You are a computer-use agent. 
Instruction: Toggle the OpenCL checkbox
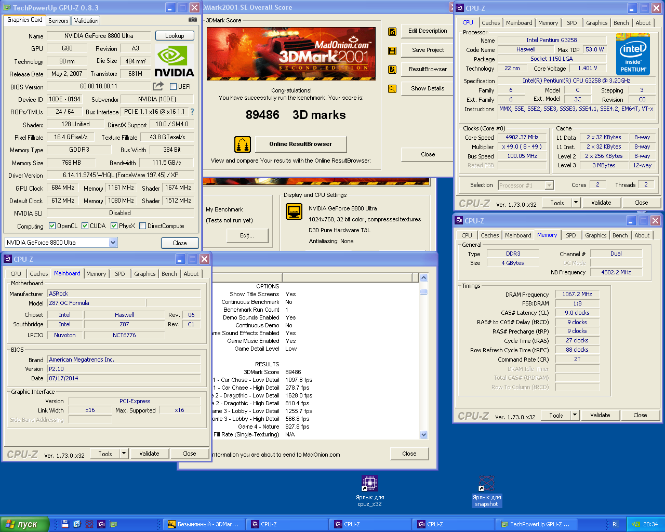tap(52, 226)
